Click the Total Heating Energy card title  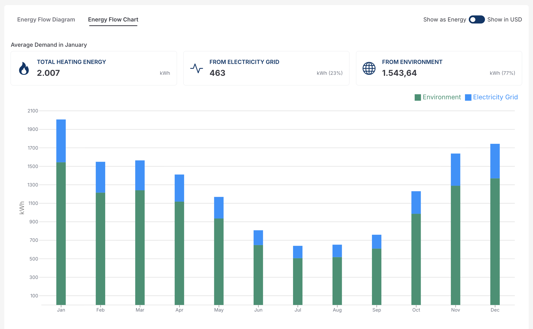click(71, 62)
